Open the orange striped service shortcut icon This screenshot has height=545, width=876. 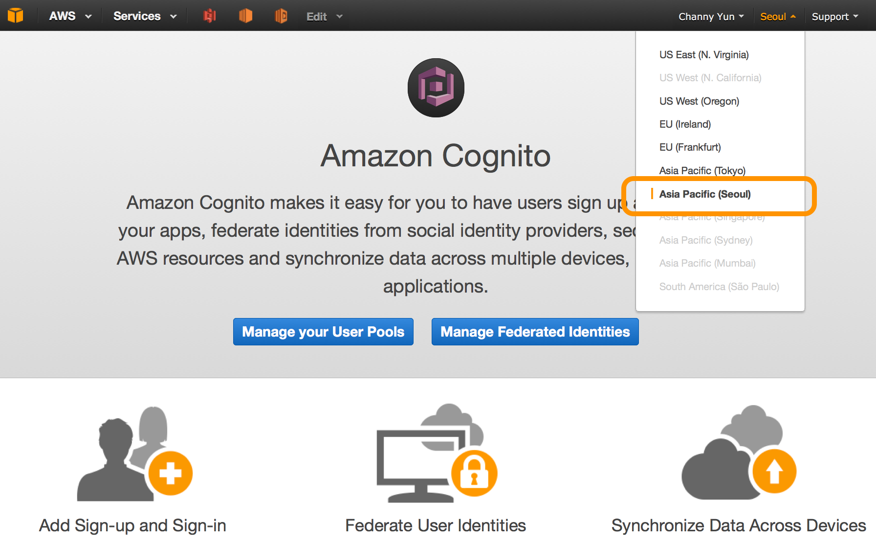245,16
